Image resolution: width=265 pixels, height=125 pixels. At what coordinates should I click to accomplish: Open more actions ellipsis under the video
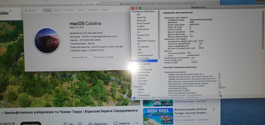137,123
